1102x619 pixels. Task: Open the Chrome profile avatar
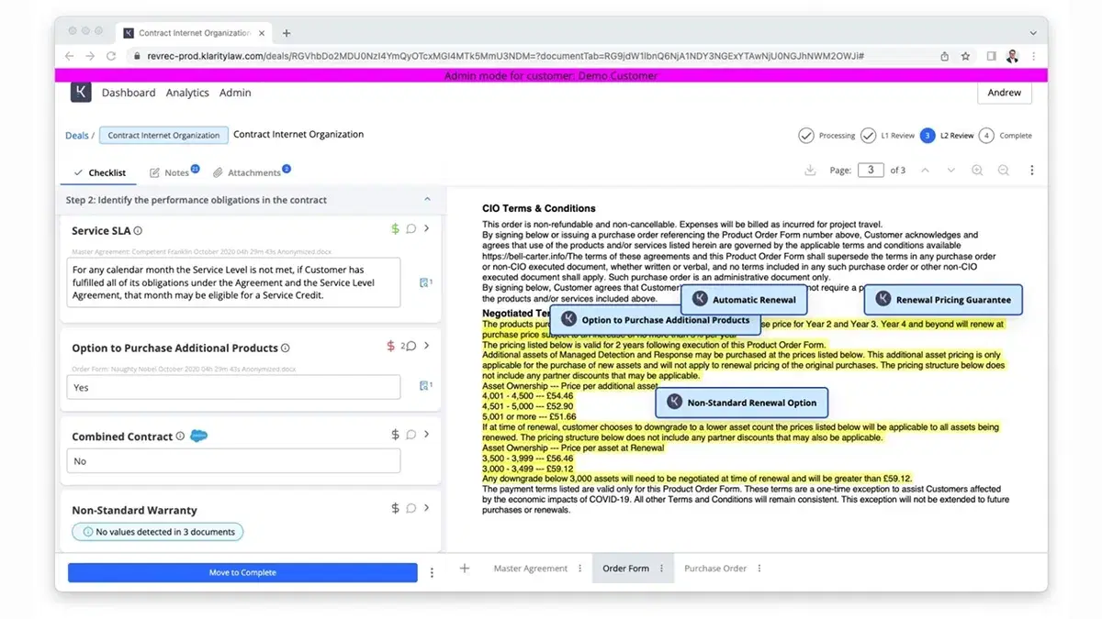[1012, 56]
